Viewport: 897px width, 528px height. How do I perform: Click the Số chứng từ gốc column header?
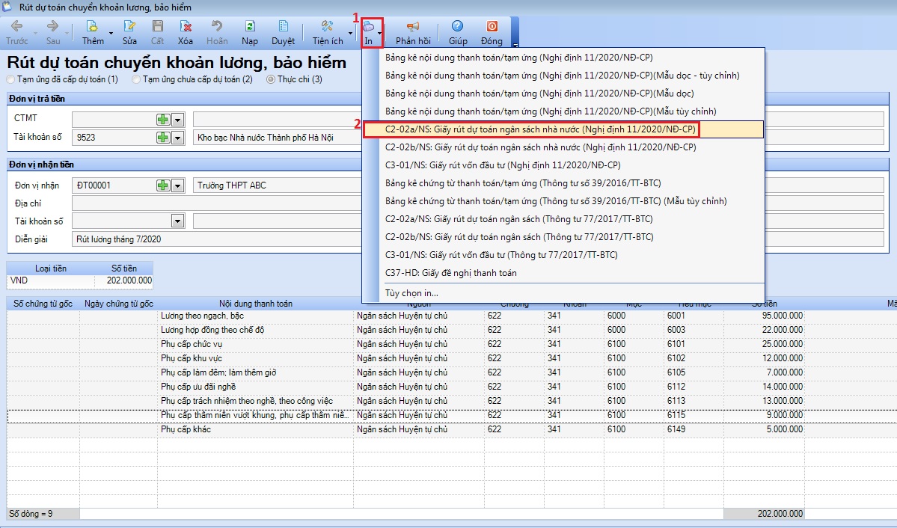(43, 304)
